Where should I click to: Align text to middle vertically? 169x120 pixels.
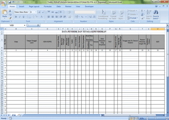click(x=53, y=12)
